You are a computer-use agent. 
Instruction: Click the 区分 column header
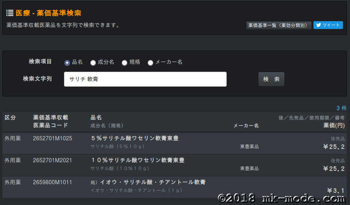click(10, 118)
